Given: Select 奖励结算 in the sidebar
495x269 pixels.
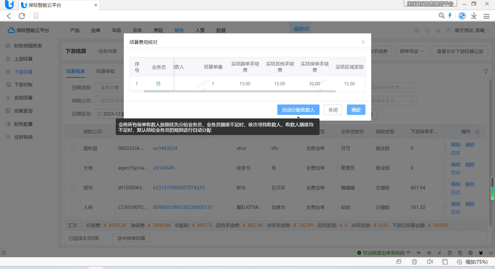Looking at the screenshot, I should point(23,98).
